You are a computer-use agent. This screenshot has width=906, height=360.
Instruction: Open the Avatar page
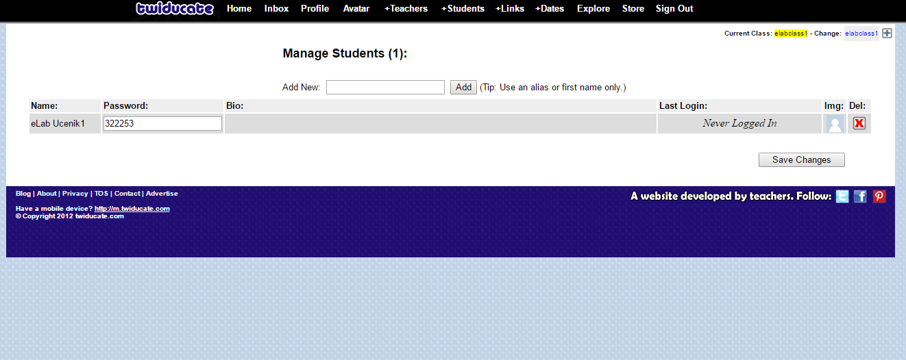(x=356, y=9)
